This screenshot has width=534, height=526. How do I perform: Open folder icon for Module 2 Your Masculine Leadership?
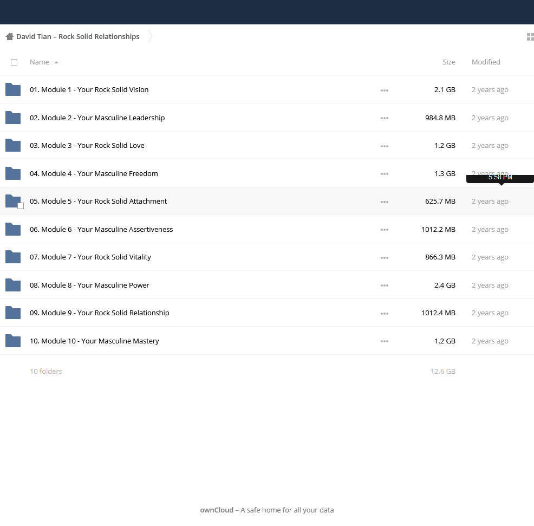(13, 118)
